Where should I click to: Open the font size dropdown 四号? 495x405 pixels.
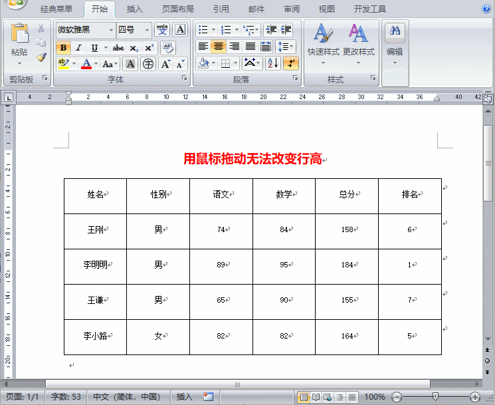point(147,30)
